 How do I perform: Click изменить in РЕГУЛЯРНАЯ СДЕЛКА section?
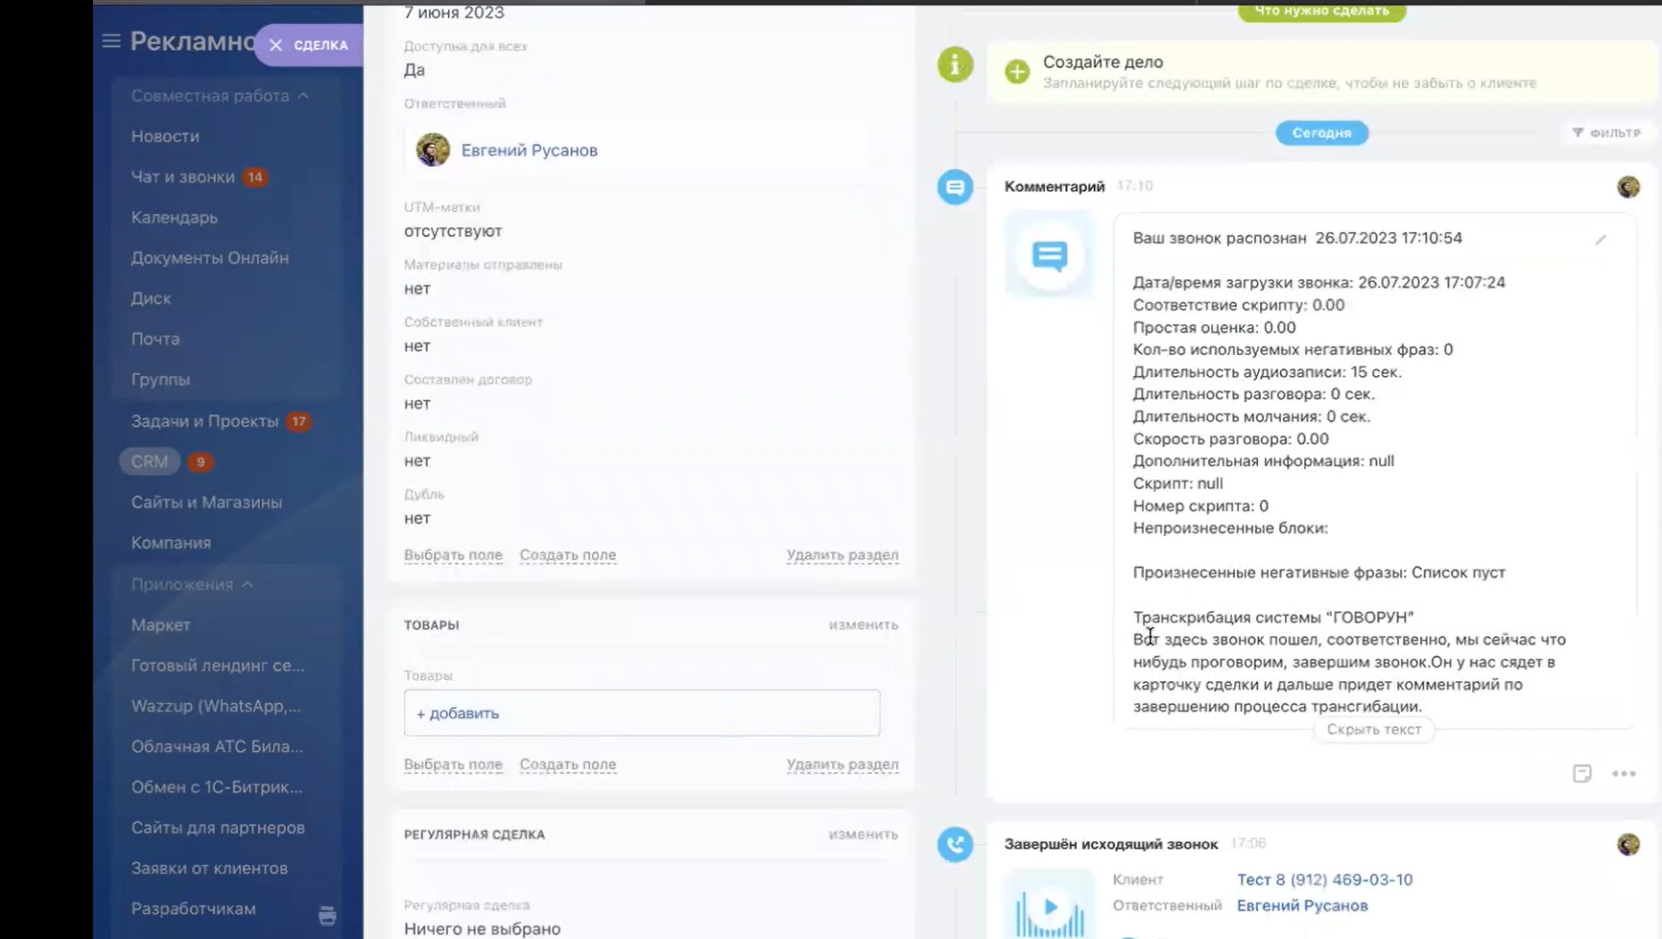coord(864,834)
